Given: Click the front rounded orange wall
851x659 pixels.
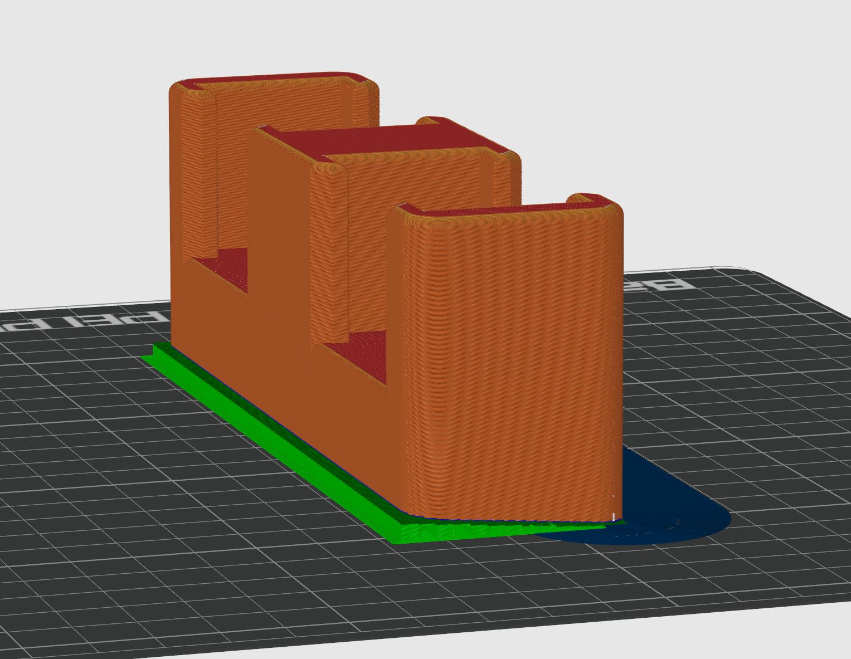Looking at the screenshot, I should coord(513,362).
